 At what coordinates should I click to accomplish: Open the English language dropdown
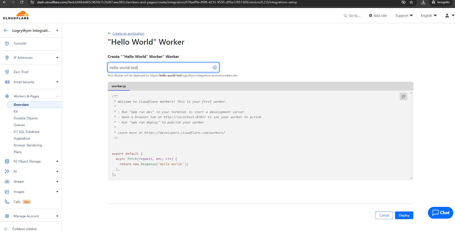[x=429, y=16]
